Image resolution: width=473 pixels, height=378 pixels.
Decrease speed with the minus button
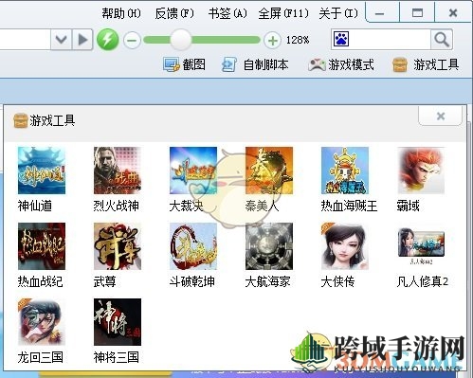pyautogui.click(x=132, y=40)
